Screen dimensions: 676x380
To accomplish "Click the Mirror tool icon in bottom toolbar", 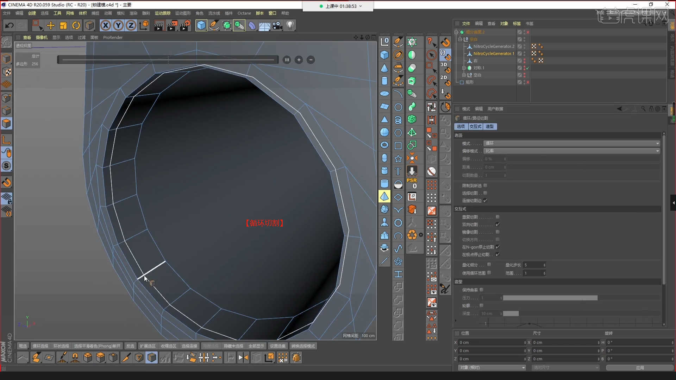I will tap(243, 358).
